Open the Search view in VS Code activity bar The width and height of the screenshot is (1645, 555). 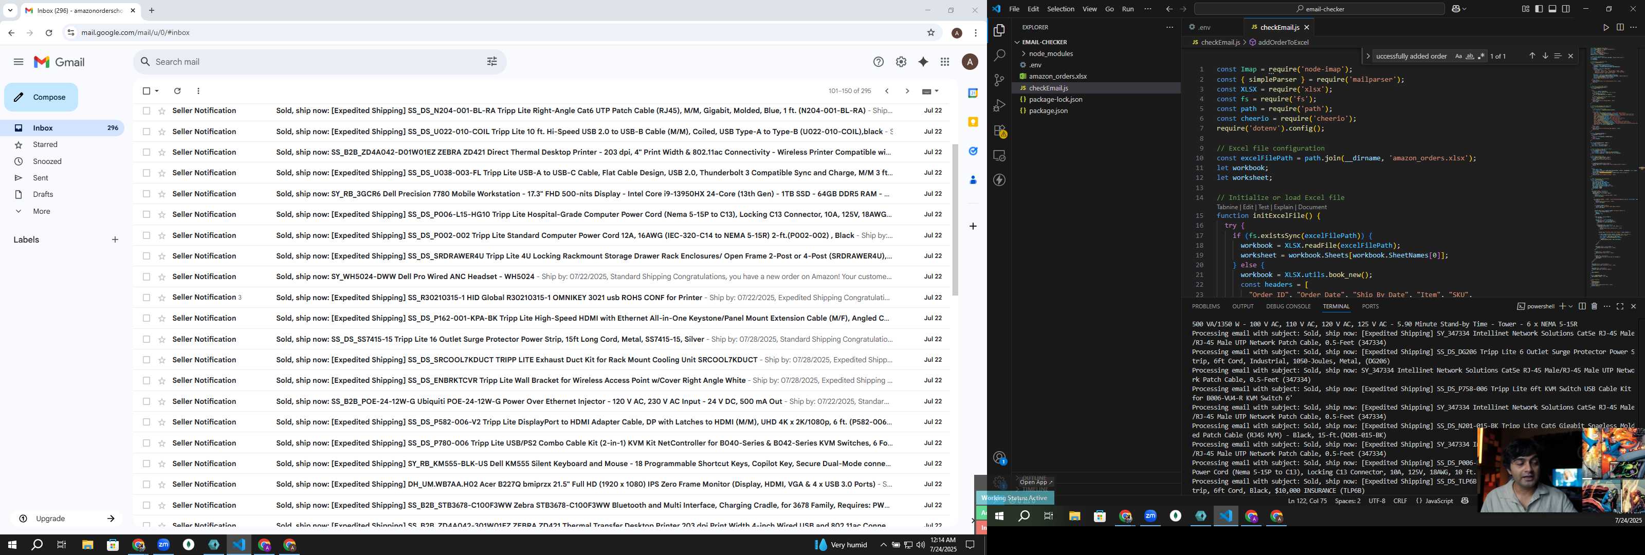(999, 55)
